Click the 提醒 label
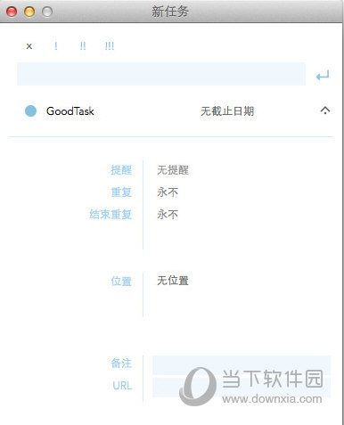 point(121,170)
